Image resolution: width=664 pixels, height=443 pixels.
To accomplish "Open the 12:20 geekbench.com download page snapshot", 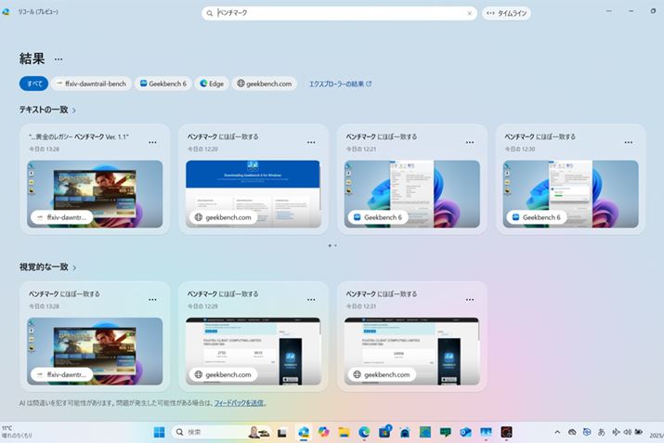I will pos(254,194).
